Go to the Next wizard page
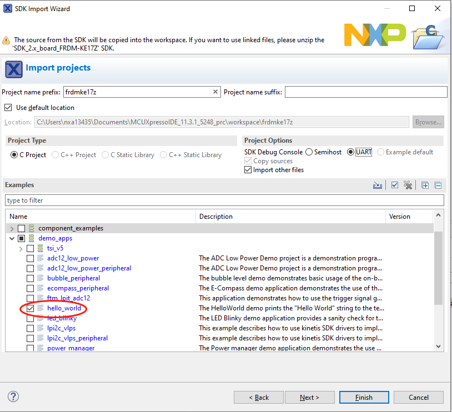Screen dimensions: 452x412 click(x=309, y=397)
